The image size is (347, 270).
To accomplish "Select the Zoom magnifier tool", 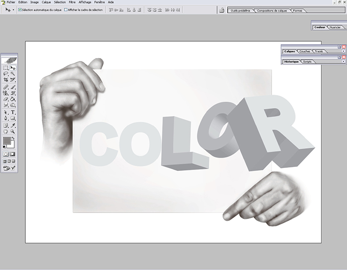I will (13, 131).
